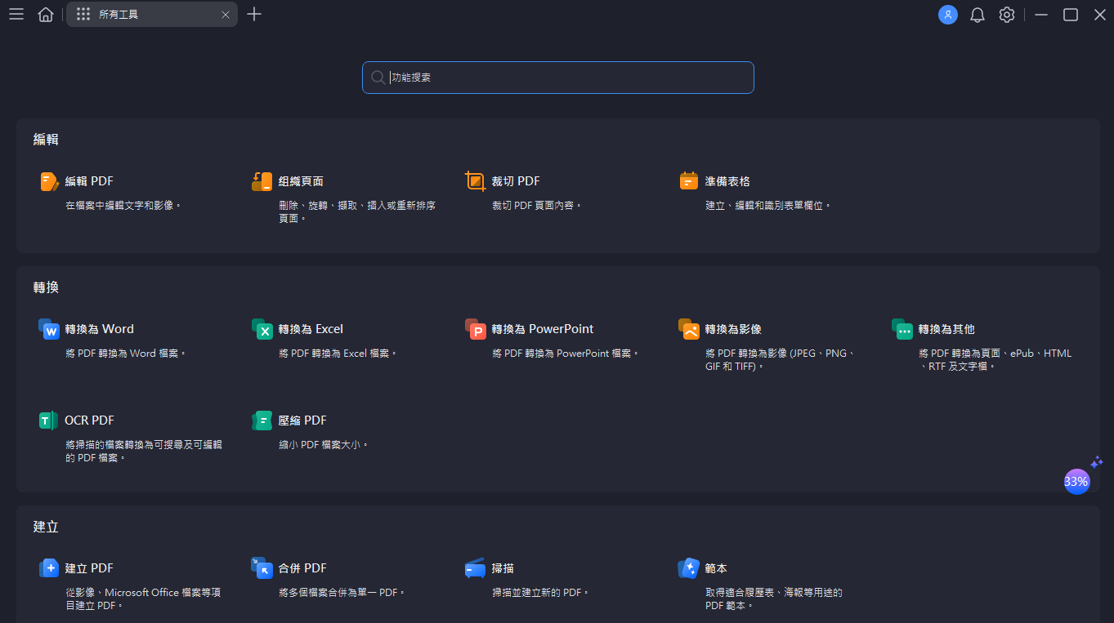
Task: Click the 裁切 PDF title
Action: point(516,181)
